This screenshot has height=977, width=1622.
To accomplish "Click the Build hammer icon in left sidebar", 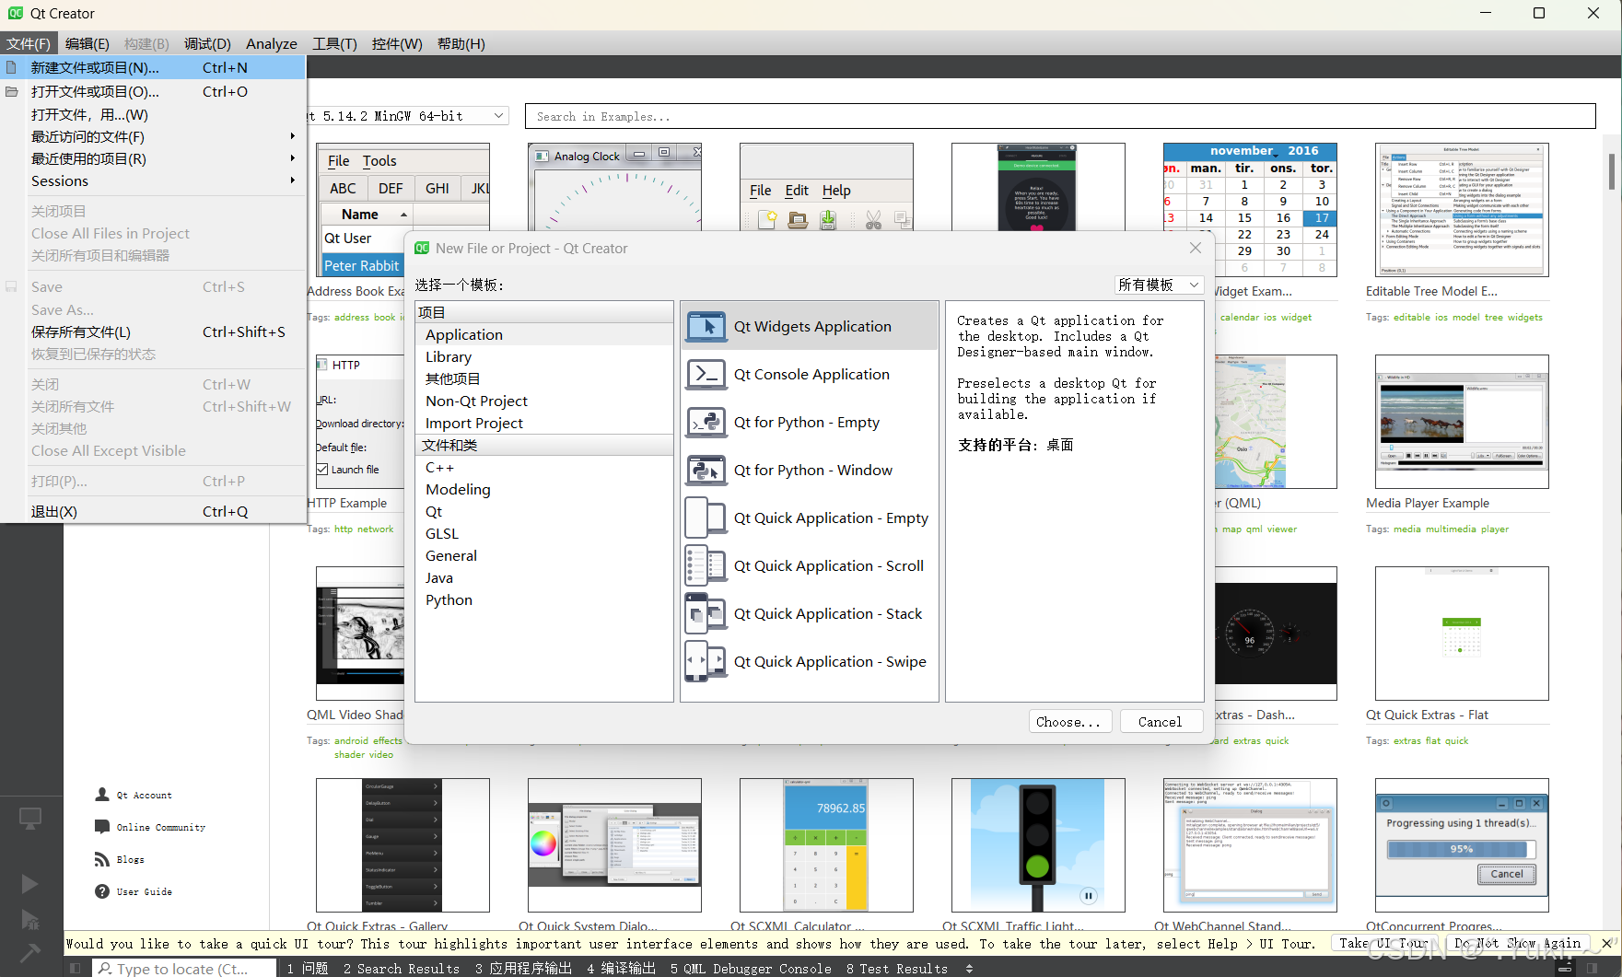I will tap(29, 952).
